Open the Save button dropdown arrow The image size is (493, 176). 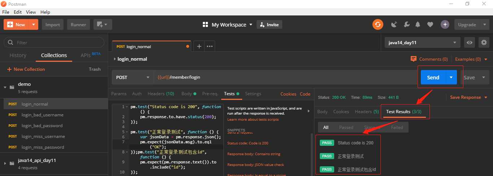click(484, 77)
